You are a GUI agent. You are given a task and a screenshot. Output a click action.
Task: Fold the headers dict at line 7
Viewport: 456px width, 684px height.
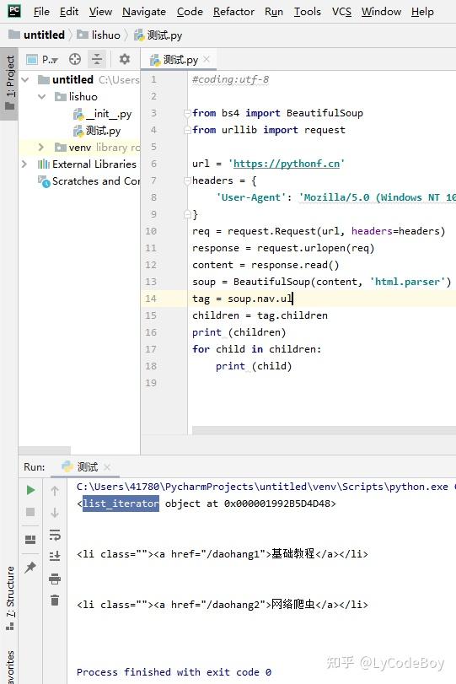[188, 180]
